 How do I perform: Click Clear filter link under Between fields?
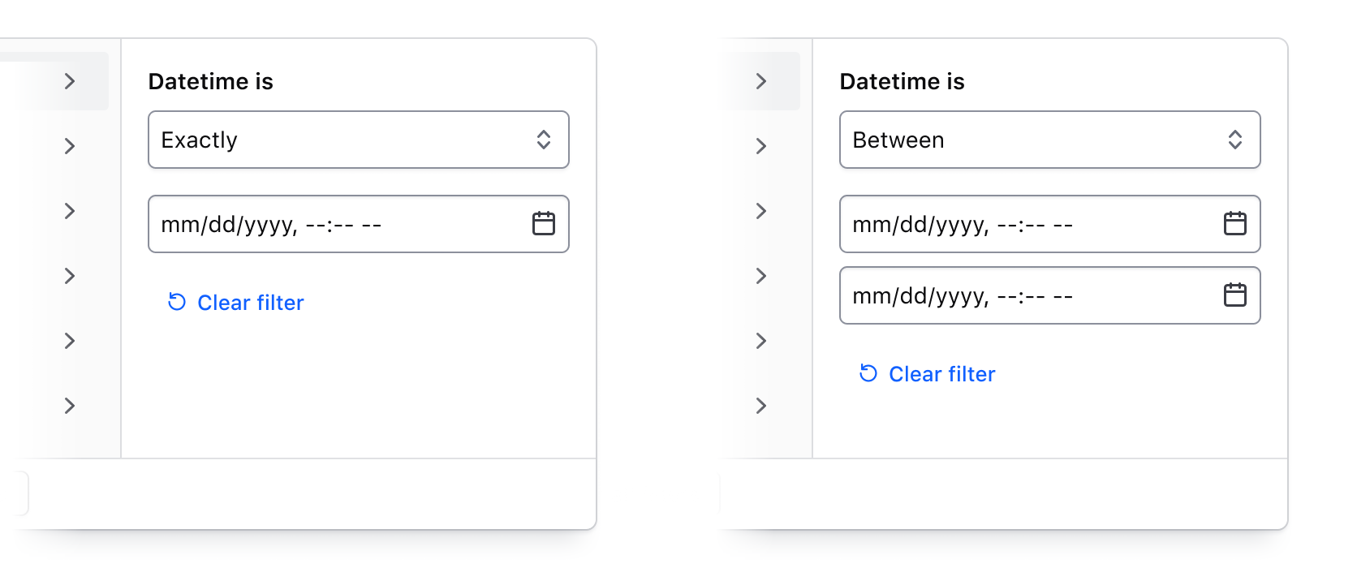click(x=941, y=374)
